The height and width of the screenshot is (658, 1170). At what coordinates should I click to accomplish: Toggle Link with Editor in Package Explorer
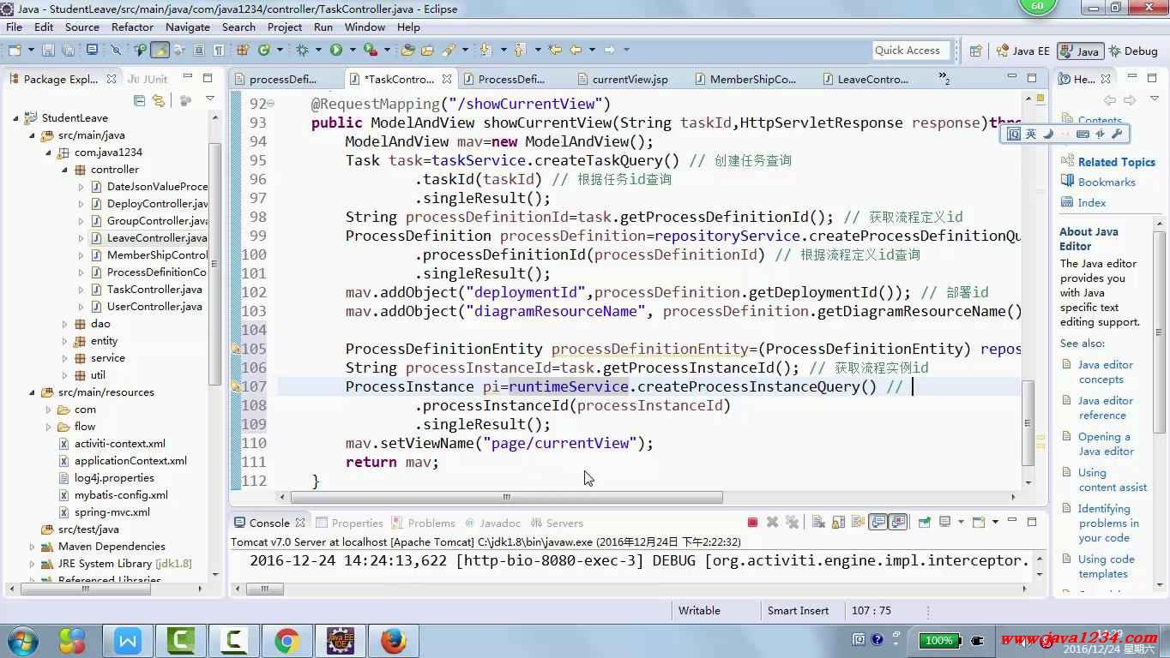point(158,100)
